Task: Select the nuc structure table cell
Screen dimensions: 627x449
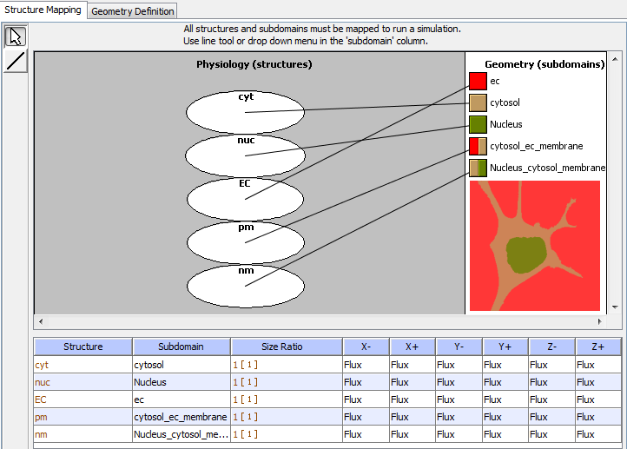Action: tap(83, 382)
